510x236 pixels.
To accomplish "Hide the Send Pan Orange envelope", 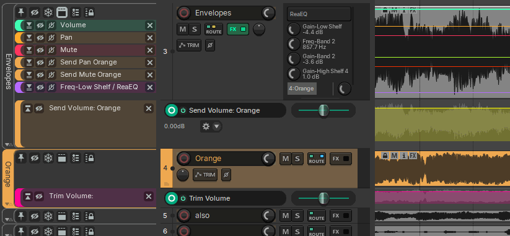I will coord(40,63).
